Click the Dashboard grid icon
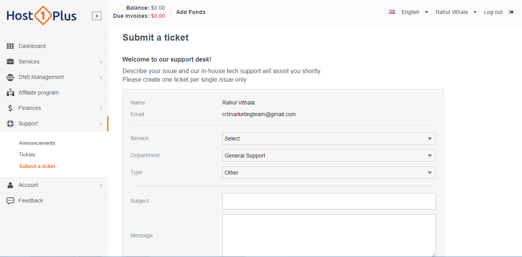This screenshot has height=257, width=522. click(10, 46)
